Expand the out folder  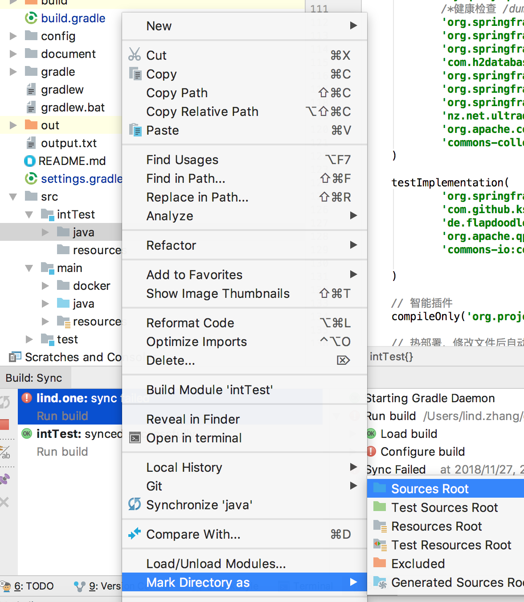click(x=13, y=125)
